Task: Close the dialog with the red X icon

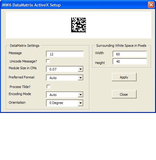Action: tap(151, 5)
